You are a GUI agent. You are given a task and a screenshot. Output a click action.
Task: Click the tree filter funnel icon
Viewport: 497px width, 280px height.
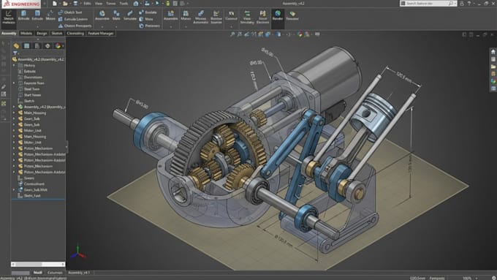click(x=15, y=53)
